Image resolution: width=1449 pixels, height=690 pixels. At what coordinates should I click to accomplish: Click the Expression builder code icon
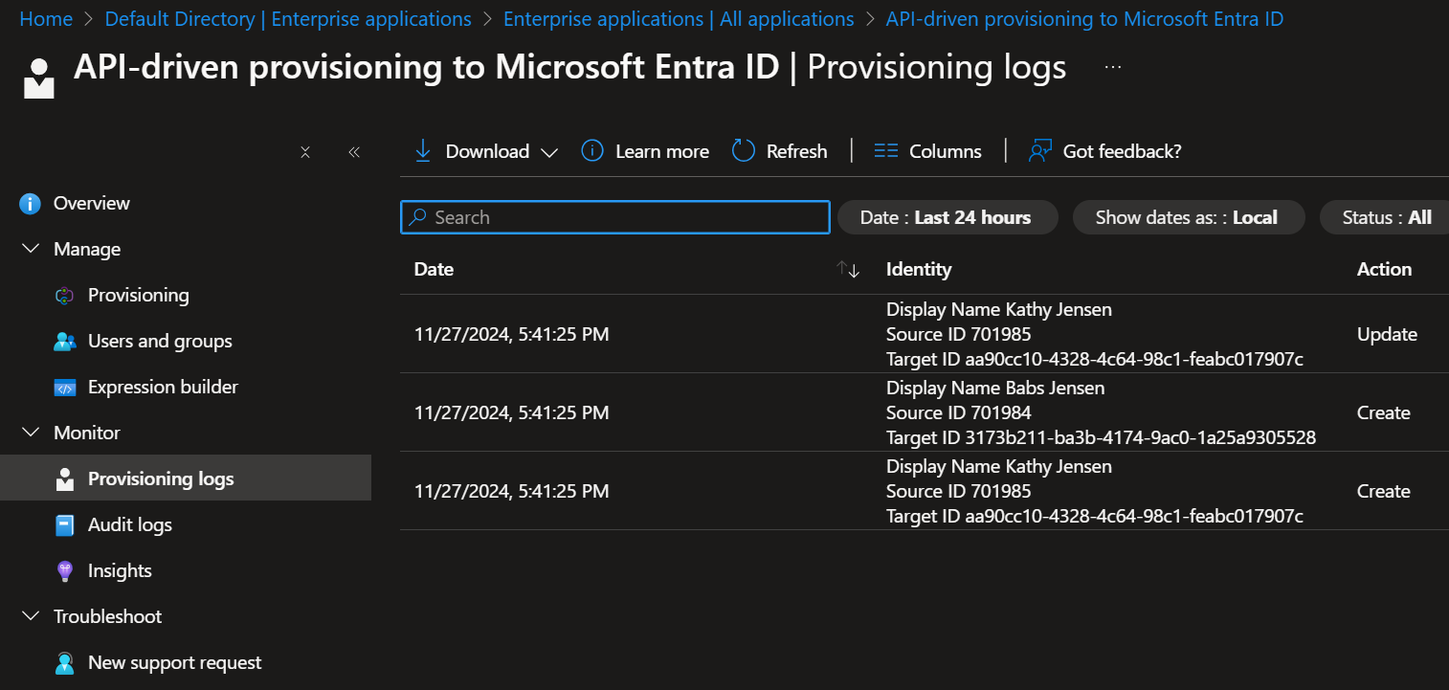[64, 388]
